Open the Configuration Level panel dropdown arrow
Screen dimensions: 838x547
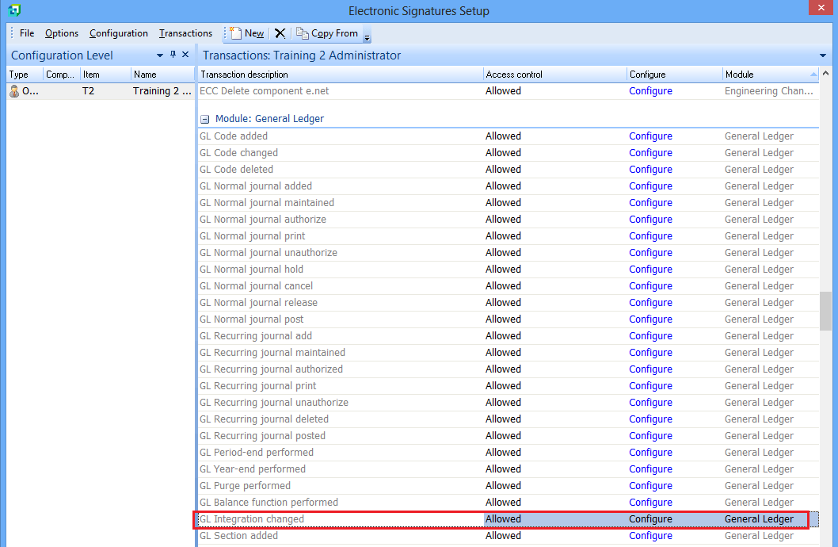point(160,55)
